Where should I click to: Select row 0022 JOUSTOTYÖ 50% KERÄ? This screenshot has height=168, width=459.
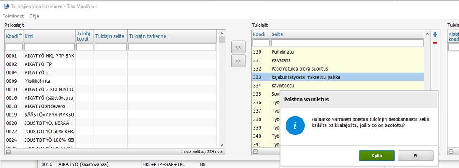click(111, 131)
